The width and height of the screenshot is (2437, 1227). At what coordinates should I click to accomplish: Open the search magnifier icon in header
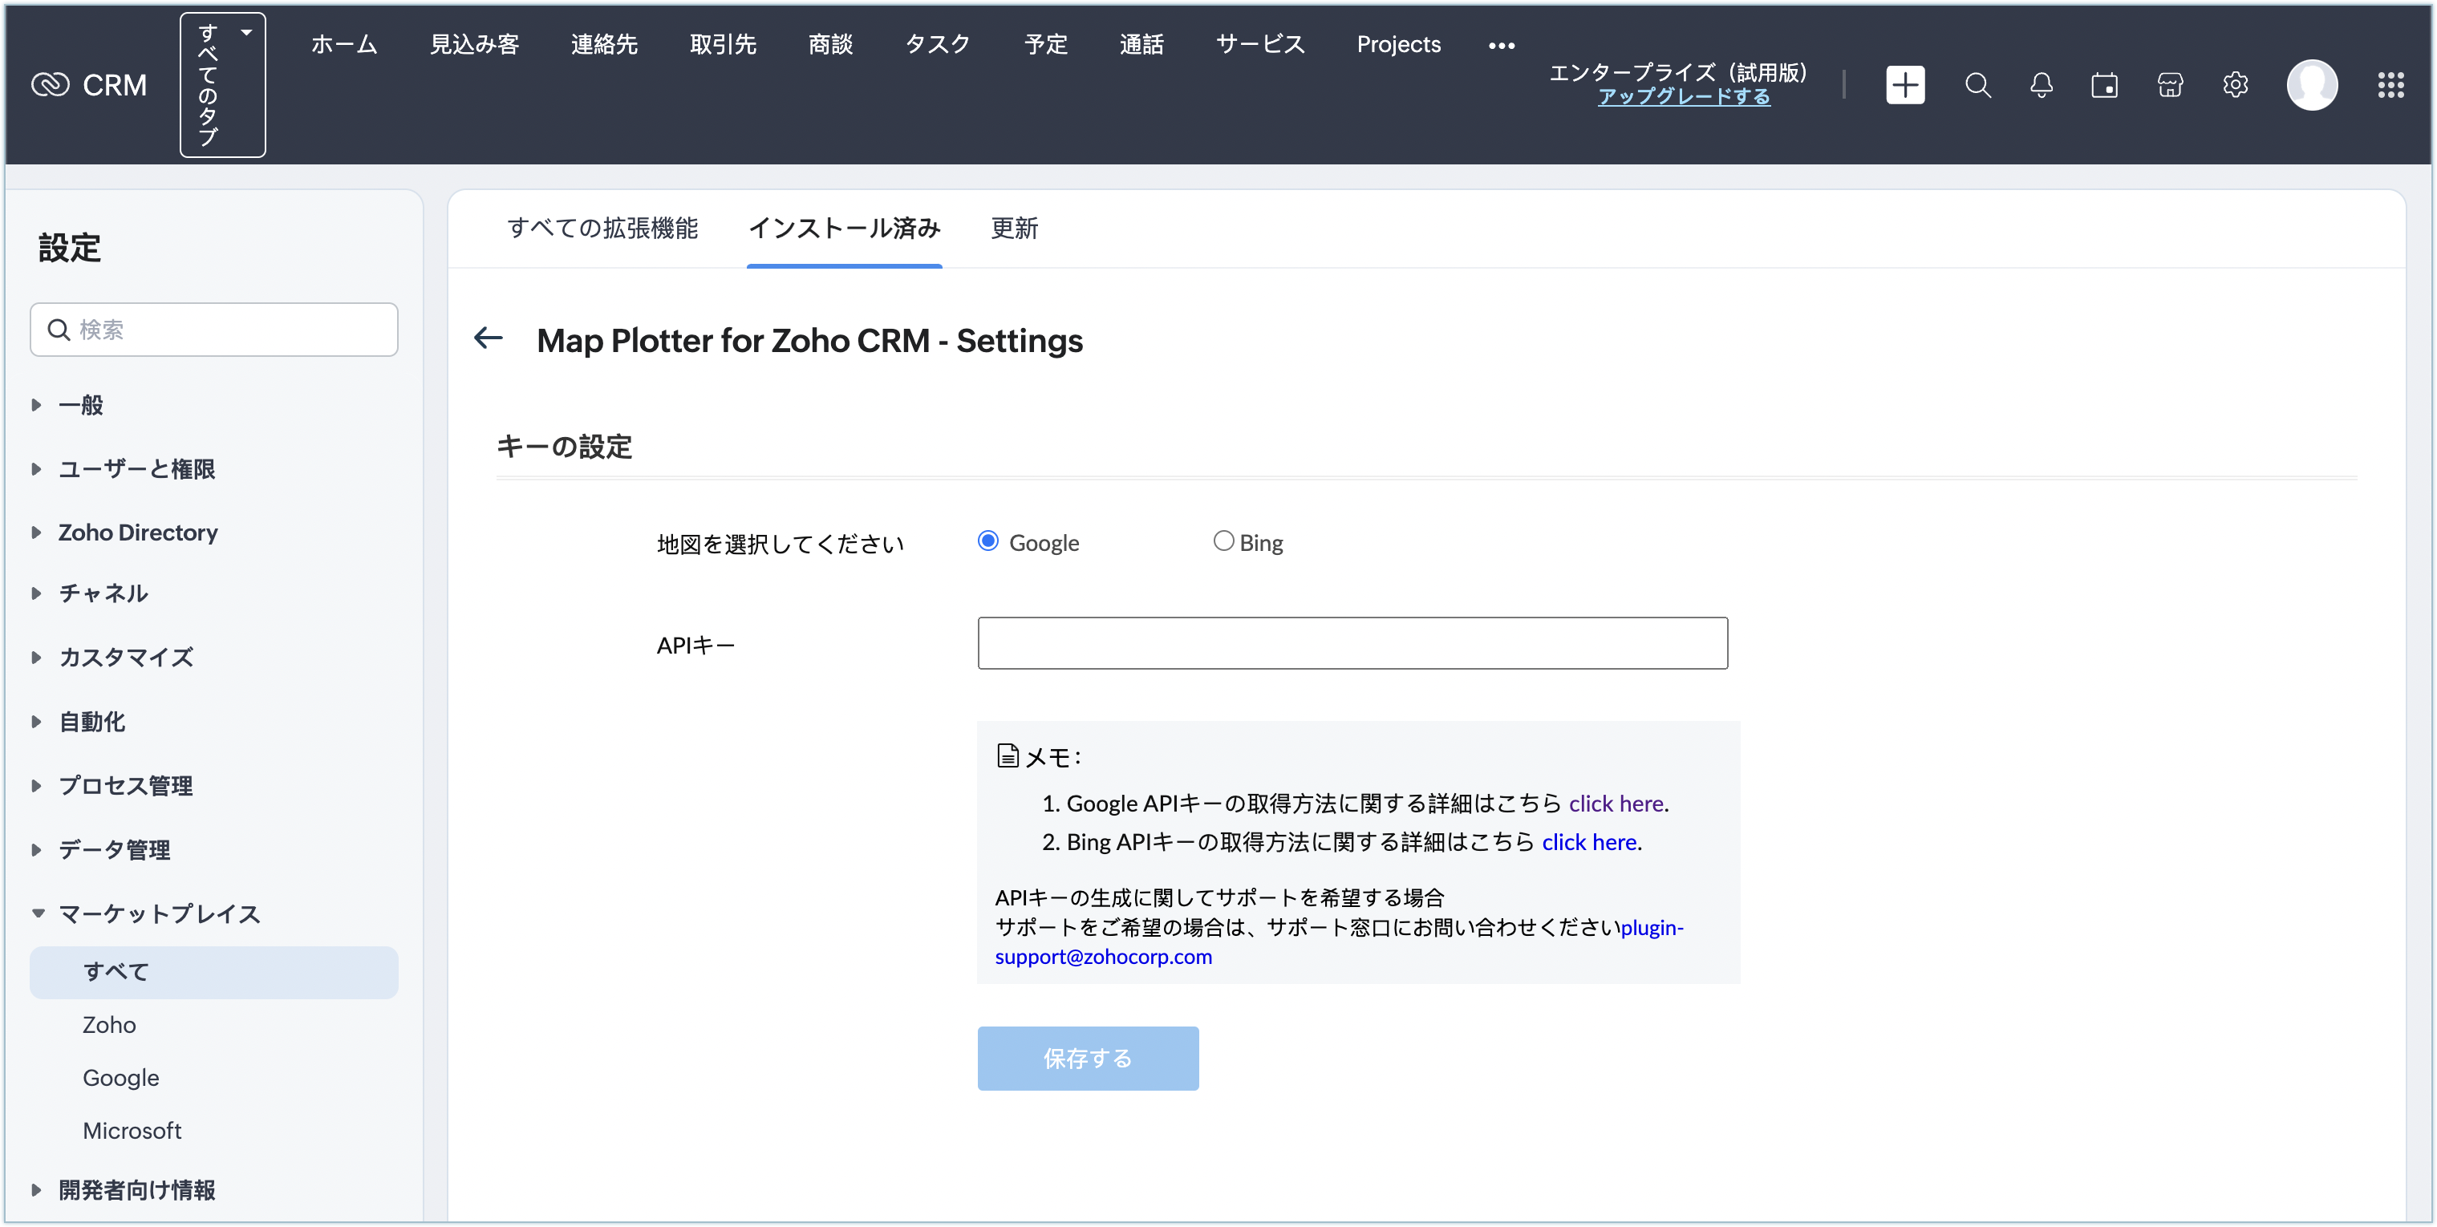[1977, 85]
